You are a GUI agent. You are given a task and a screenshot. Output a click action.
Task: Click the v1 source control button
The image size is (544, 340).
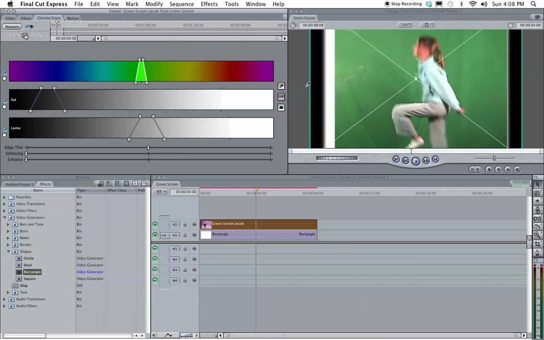click(x=164, y=235)
